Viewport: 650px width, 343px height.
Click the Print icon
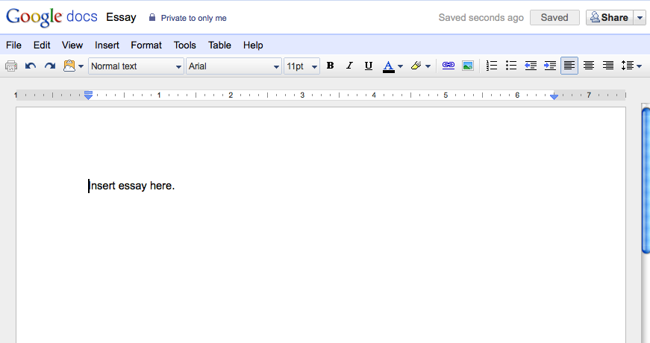[x=11, y=66]
